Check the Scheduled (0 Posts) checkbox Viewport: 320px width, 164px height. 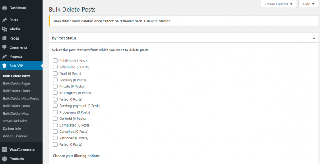pyautogui.click(x=55, y=67)
